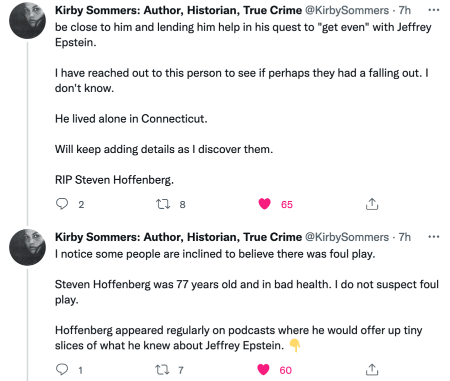This screenshot has height=381, width=450.
Task: Open Kirby Sommers profile name in second tweet
Action: pos(178,237)
